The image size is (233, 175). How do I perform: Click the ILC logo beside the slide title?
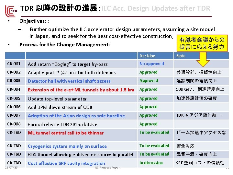coord(11,11)
